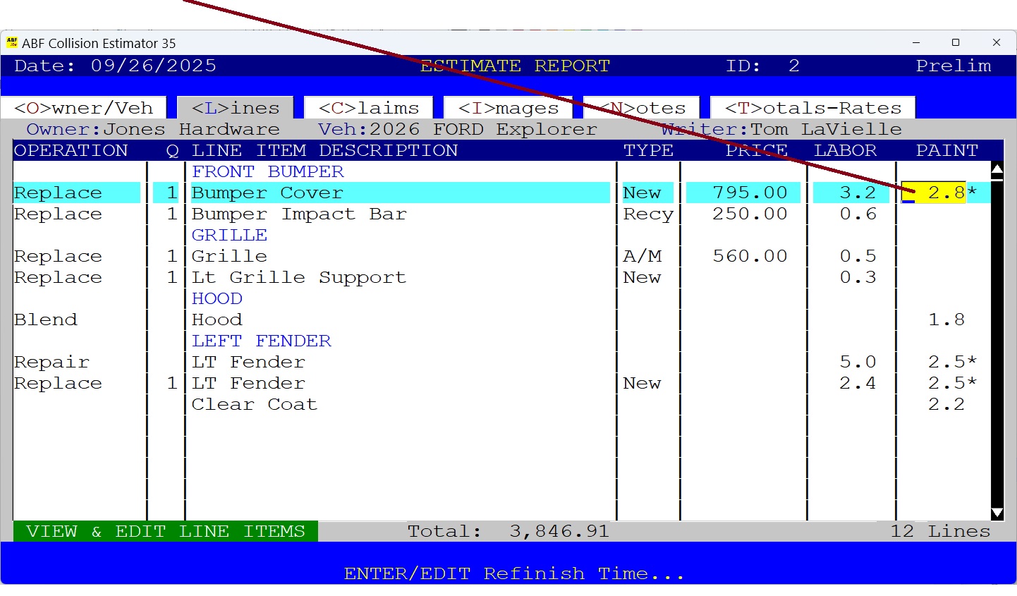Click the FRONT BUMPER section heading
Screen dimensions: 1017x596
pyautogui.click(x=267, y=171)
